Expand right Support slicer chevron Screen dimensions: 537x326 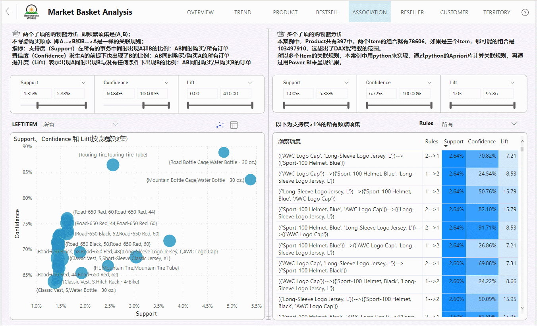[346, 83]
